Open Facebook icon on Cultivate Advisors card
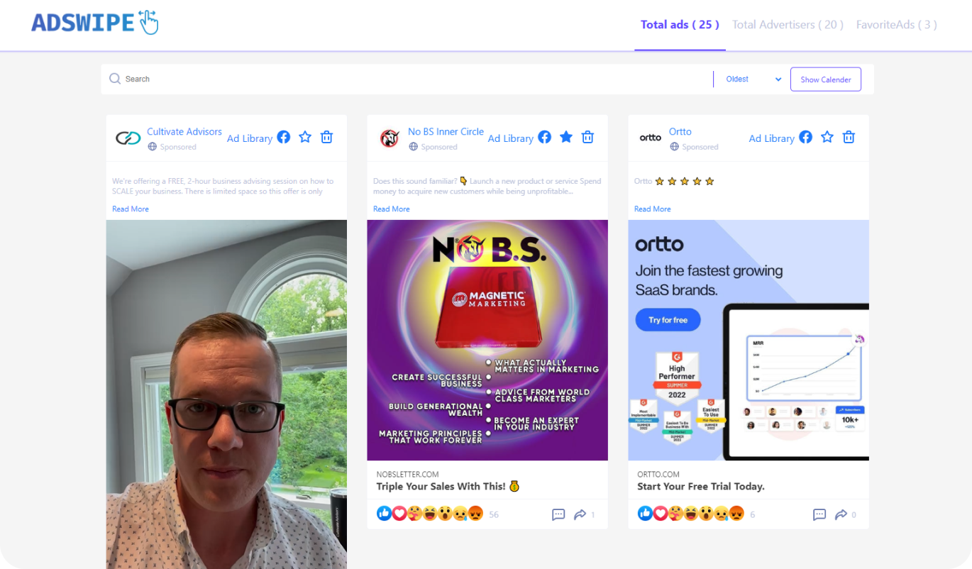972x569 pixels. click(284, 137)
